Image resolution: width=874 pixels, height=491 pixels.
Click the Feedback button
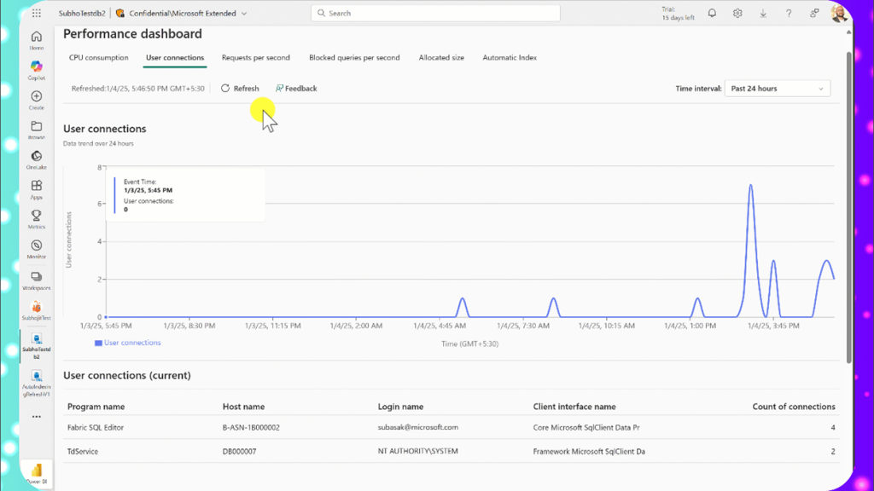point(296,89)
